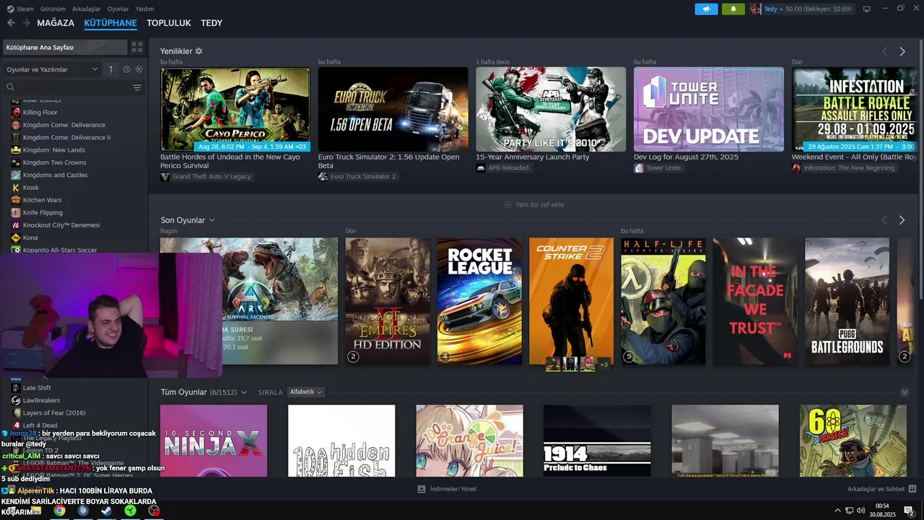The width and height of the screenshot is (924, 520).
Task: Click Killing Floor icon in game list
Action: point(16,113)
